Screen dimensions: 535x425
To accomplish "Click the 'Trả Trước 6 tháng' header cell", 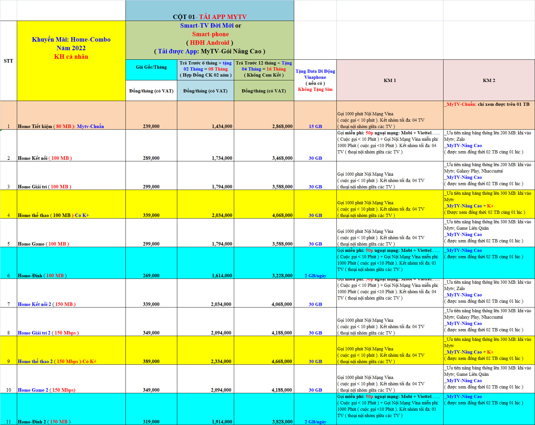I will (206, 70).
